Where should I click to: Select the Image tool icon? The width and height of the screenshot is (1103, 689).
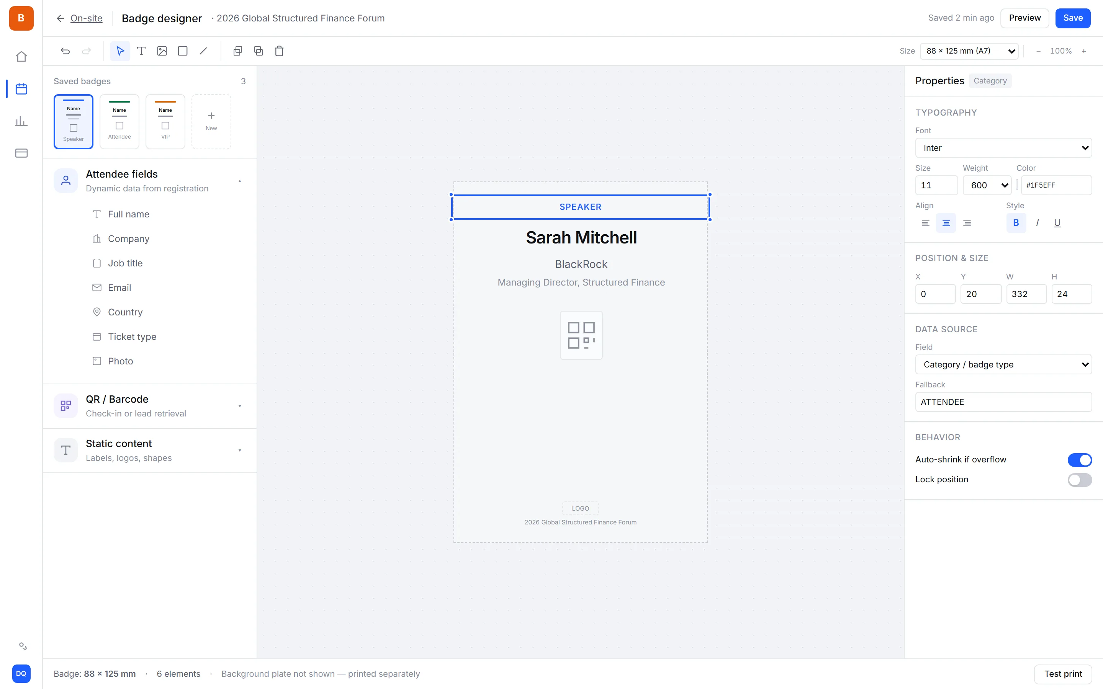pyautogui.click(x=162, y=51)
